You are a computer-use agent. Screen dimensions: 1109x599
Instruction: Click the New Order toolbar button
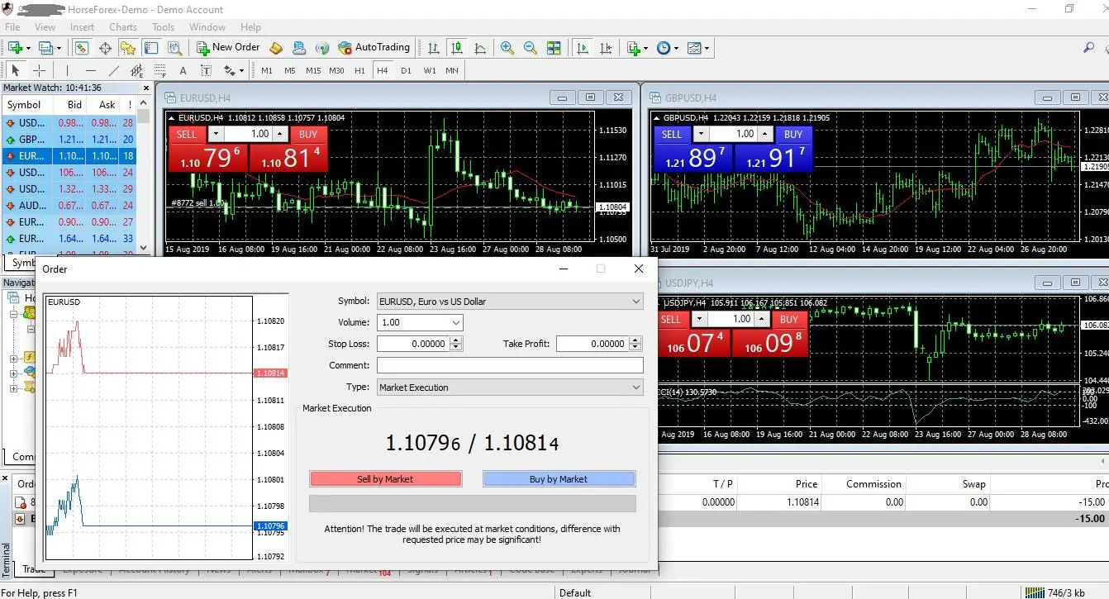[x=229, y=48]
